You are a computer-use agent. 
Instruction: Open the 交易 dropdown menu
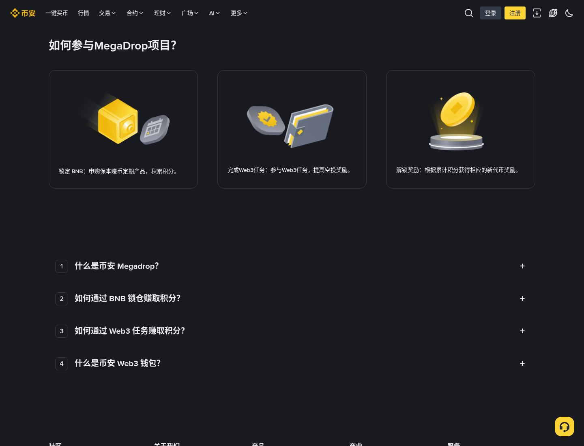(x=107, y=13)
